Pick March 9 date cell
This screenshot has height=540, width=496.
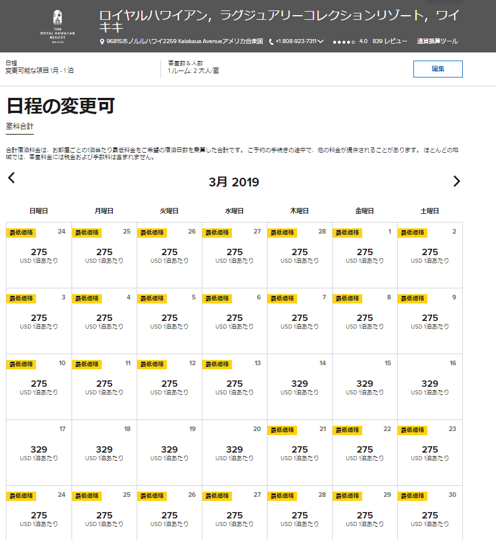430,321
